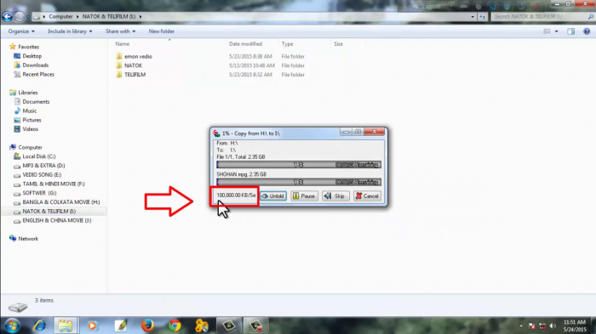Screen dimensions: 596x334
Task: Click Computer in the address breadcrumb
Action: [x=60, y=17]
